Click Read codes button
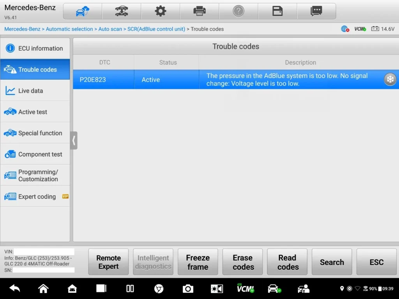The image size is (399, 299). [x=287, y=262]
